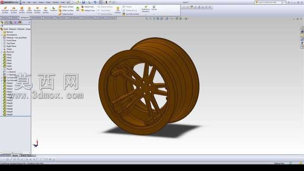Viewport: 304px width, 171px height.
Task: Click the Ruled Surface command
Action: (66, 14)
